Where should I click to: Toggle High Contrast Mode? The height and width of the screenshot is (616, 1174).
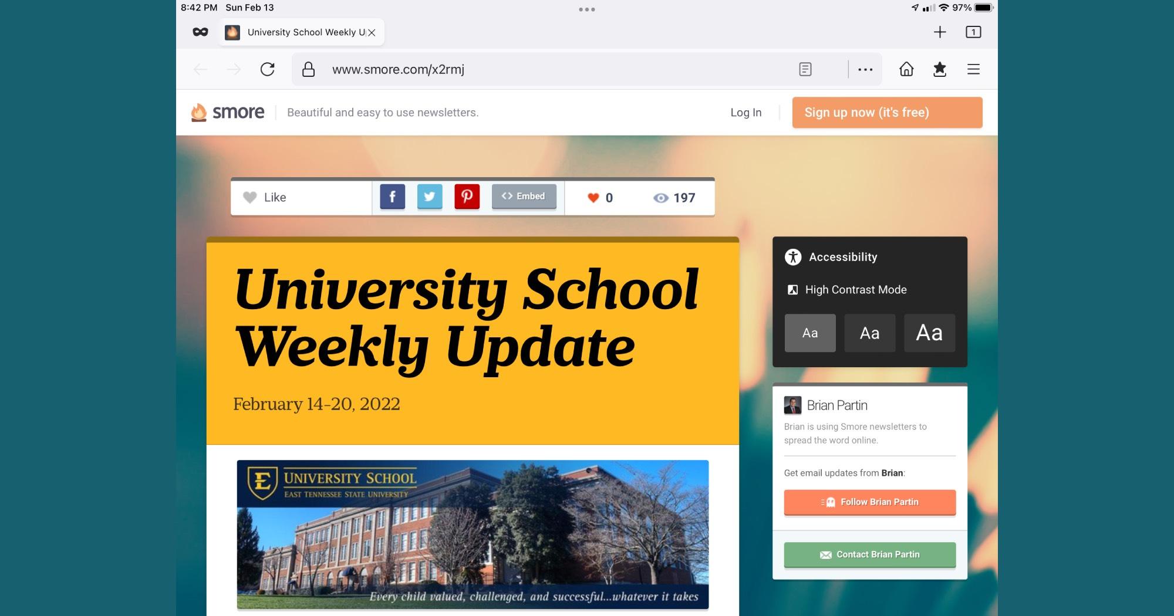pos(855,290)
